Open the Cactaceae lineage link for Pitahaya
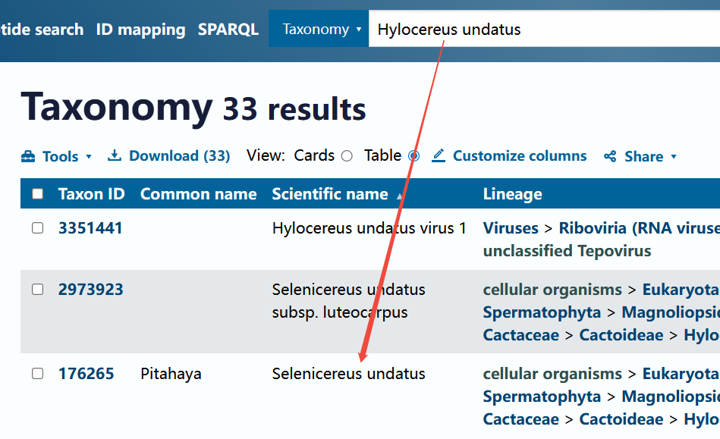720x439 pixels. point(520,419)
